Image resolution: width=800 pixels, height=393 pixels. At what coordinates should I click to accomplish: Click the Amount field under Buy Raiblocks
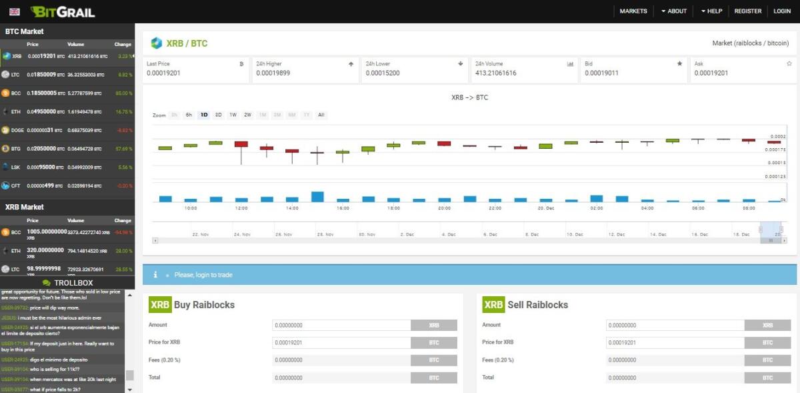(x=341, y=325)
